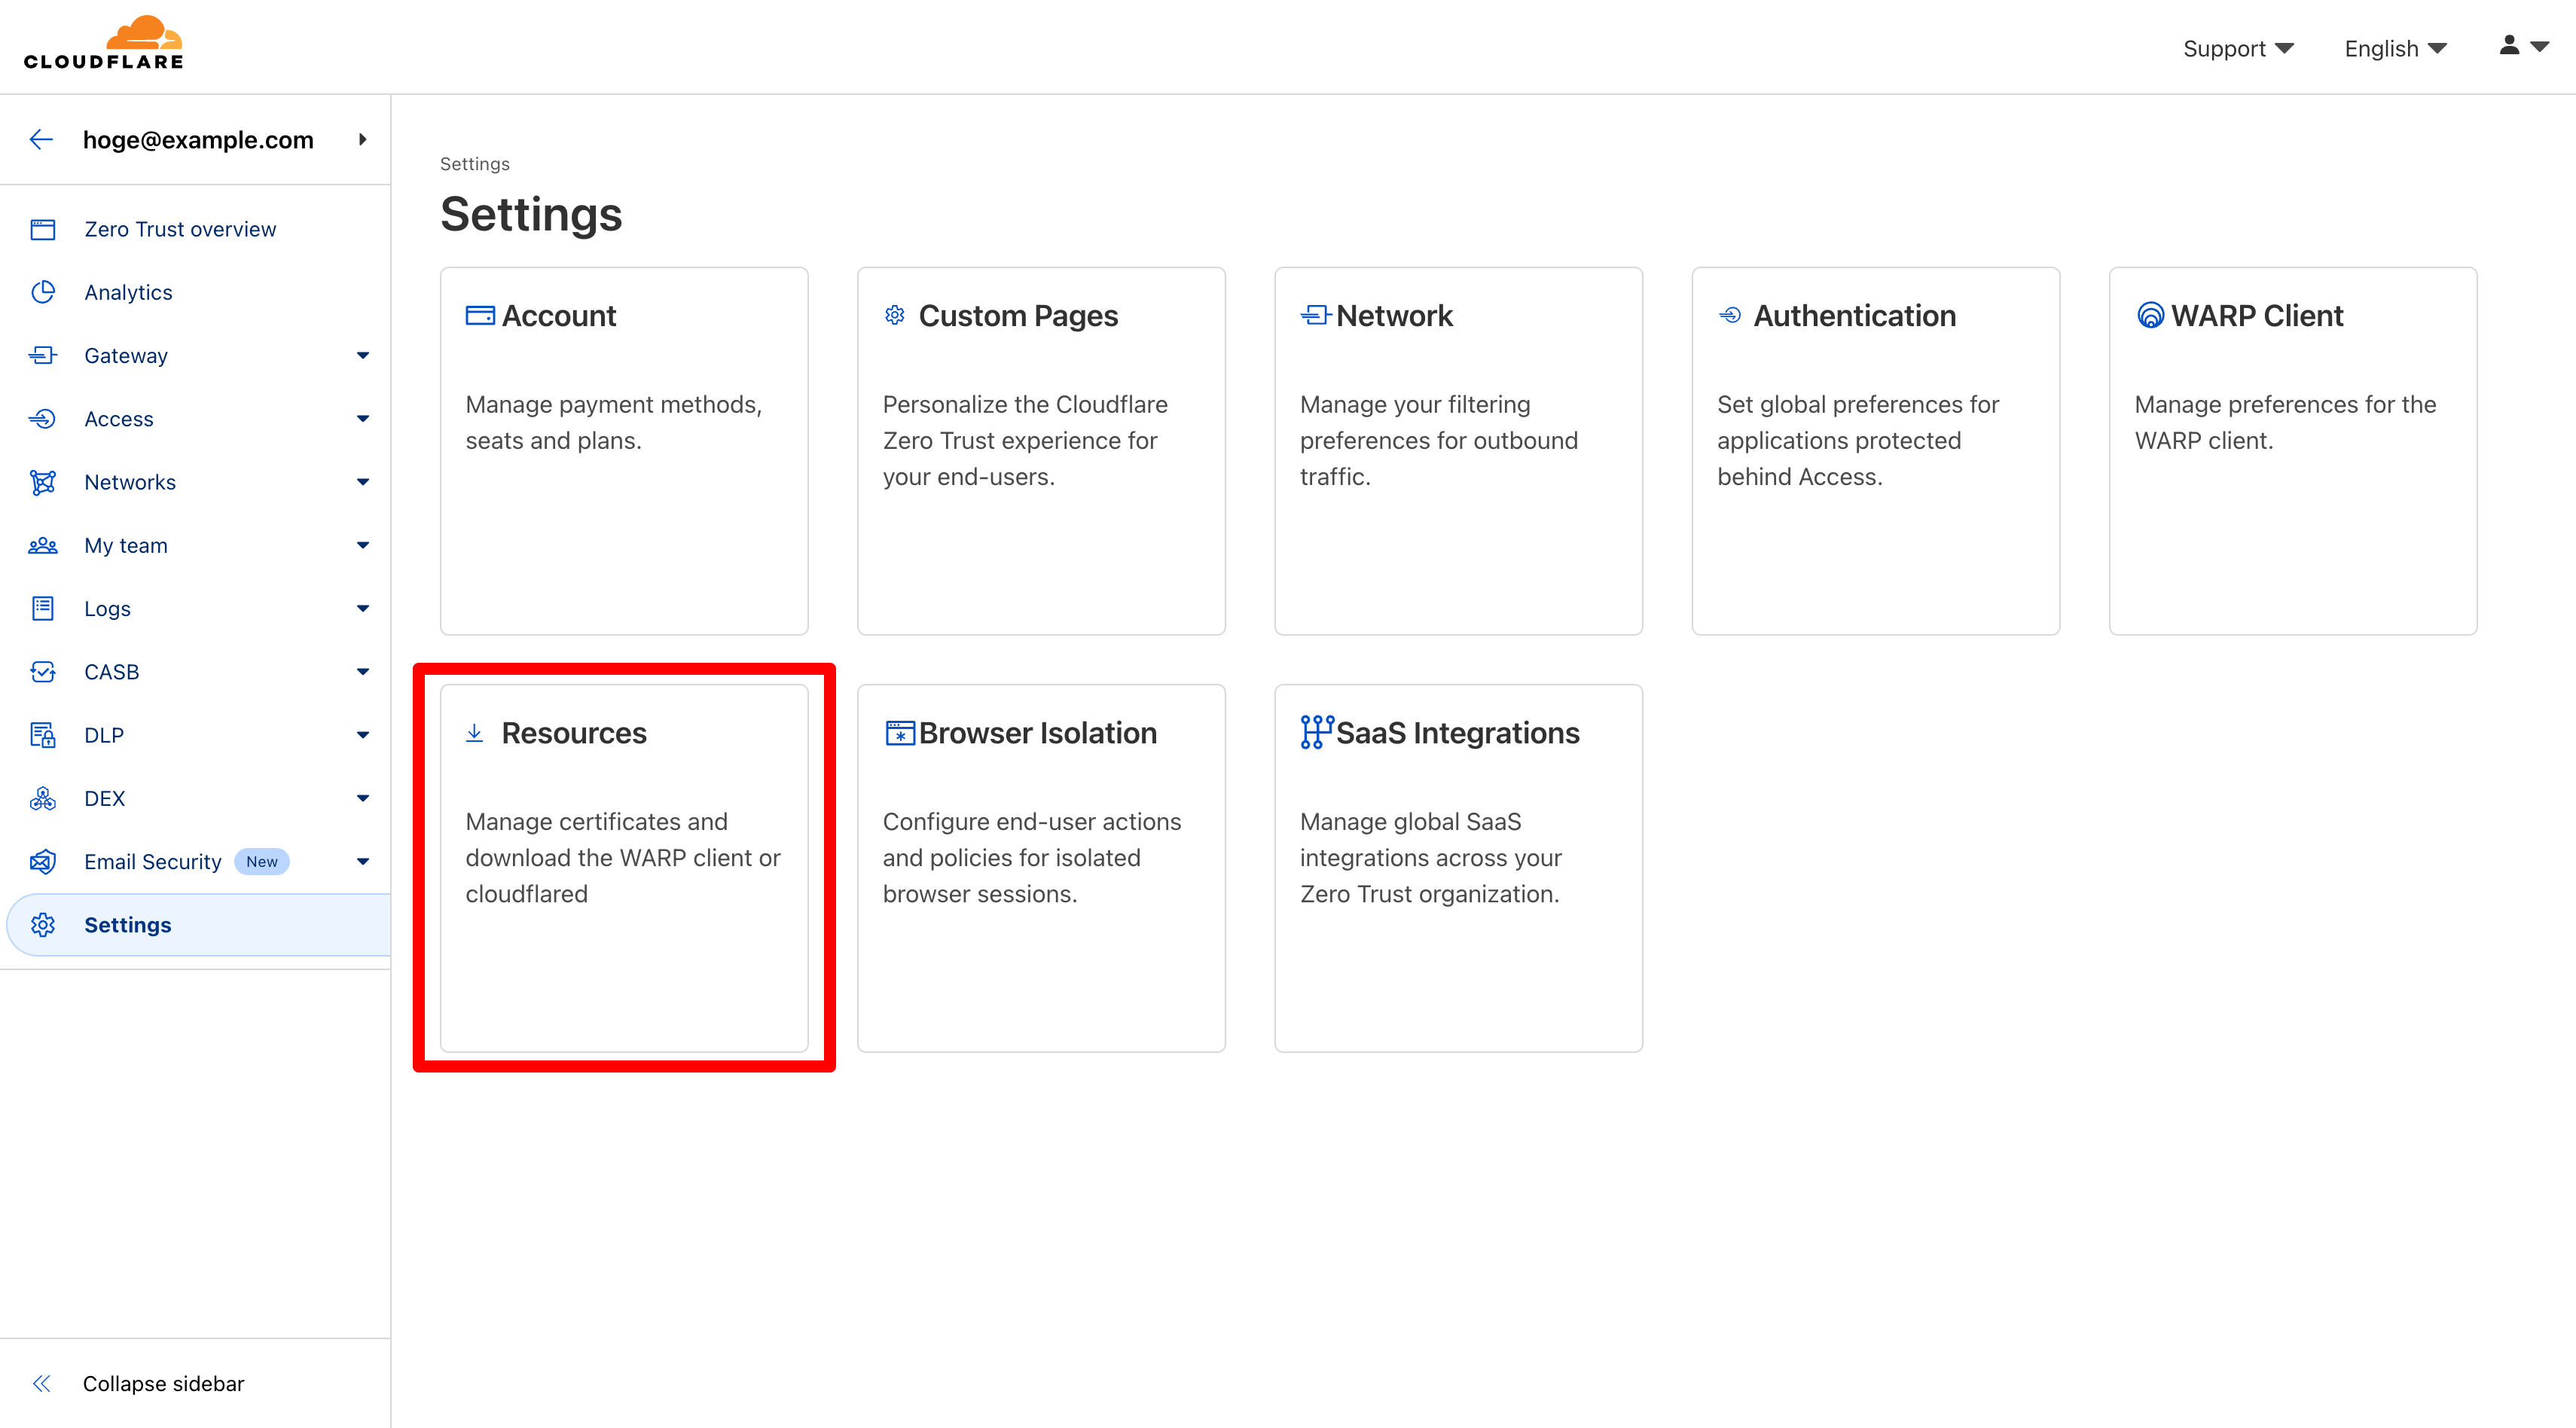Open Zero Trust overview page
2576x1428 pixels.
point(180,229)
